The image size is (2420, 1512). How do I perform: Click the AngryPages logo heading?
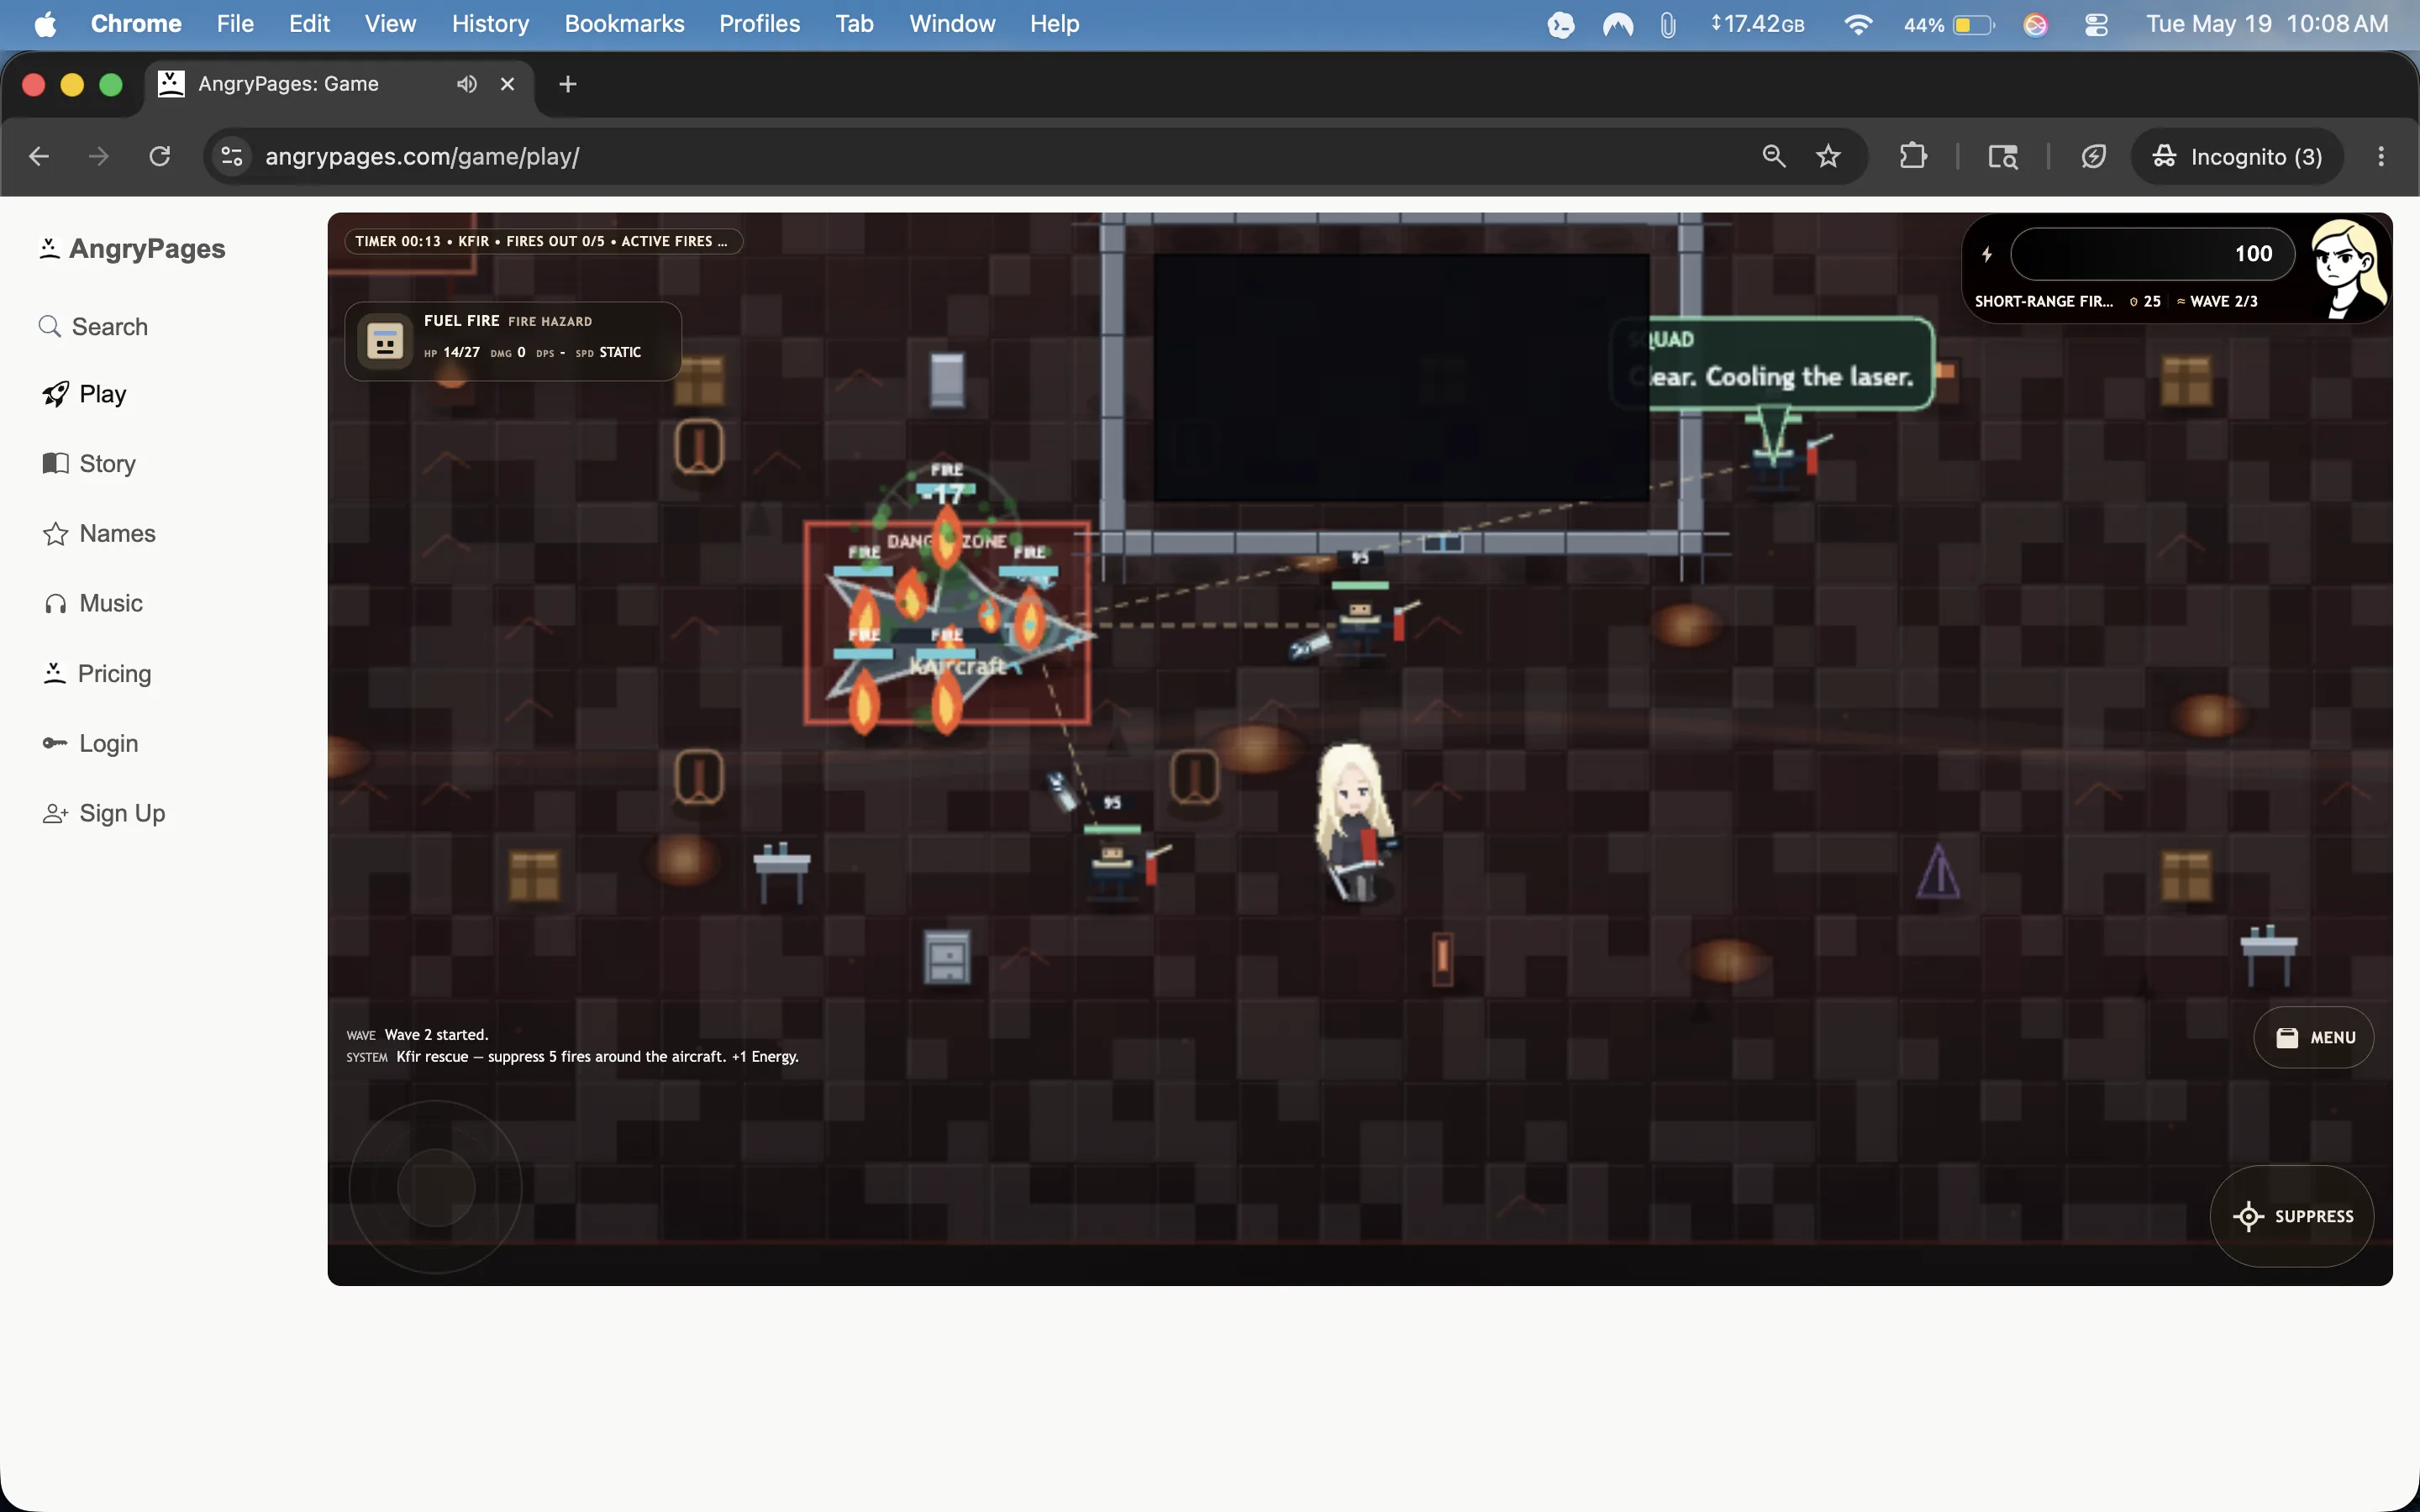(132, 248)
